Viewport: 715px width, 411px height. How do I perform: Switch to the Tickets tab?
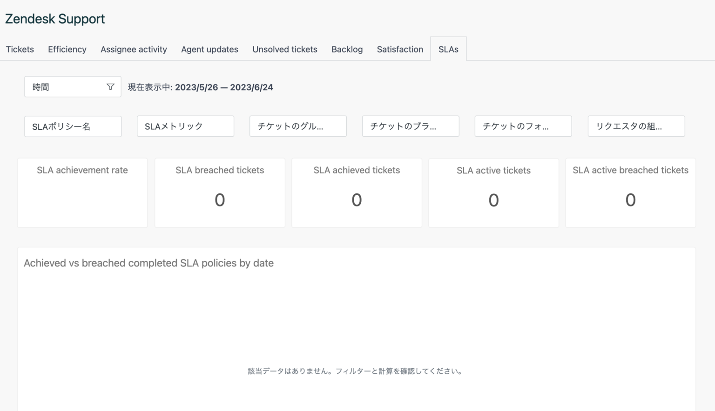point(20,49)
